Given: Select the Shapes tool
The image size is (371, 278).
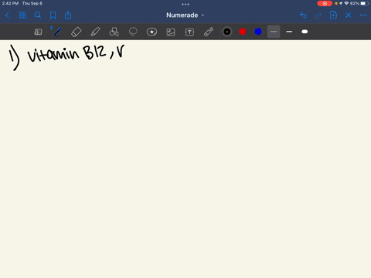Looking at the screenshot, I should (114, 32).
